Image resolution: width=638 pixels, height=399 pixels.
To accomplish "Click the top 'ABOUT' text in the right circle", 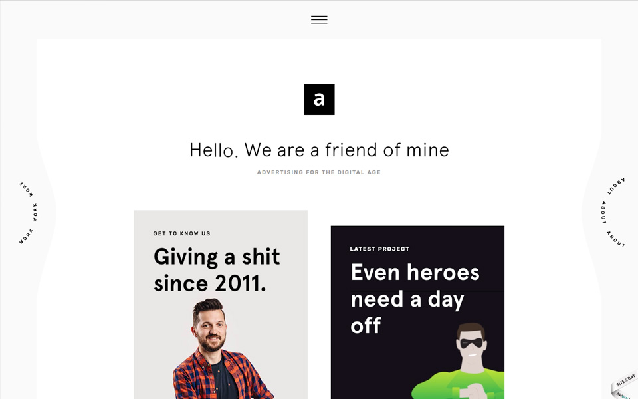I will tap(616, 186).
